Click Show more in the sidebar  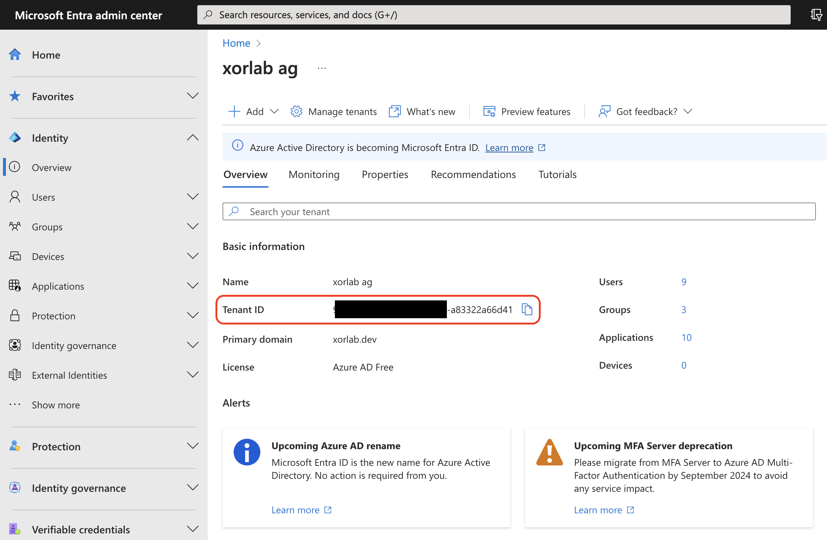point(56,405)
